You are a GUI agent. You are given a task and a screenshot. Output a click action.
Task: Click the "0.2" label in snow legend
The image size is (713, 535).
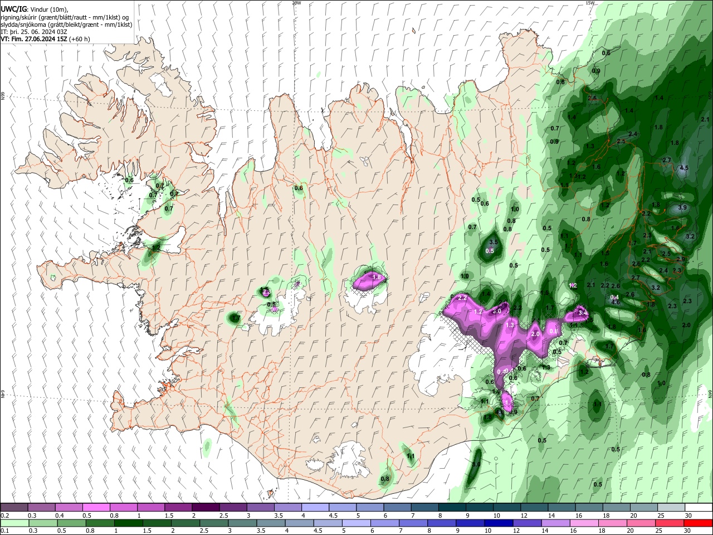pyautogui.click(x=4, y=515)
